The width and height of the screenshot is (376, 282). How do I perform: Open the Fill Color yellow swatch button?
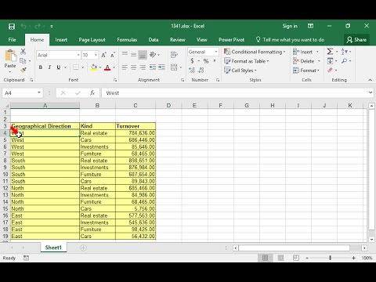(94, 67)
